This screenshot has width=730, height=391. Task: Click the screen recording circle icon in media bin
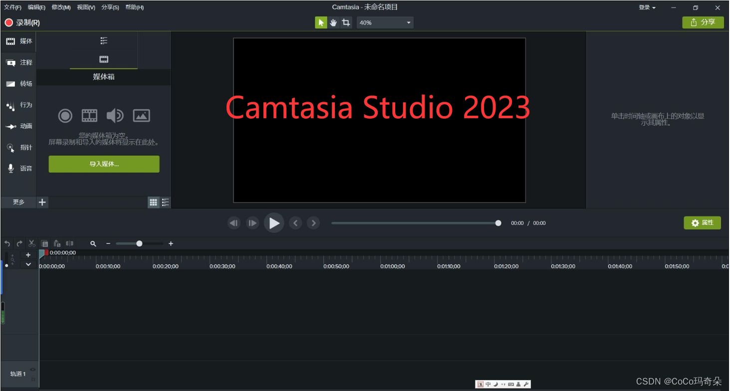click(x=65, y=116)
